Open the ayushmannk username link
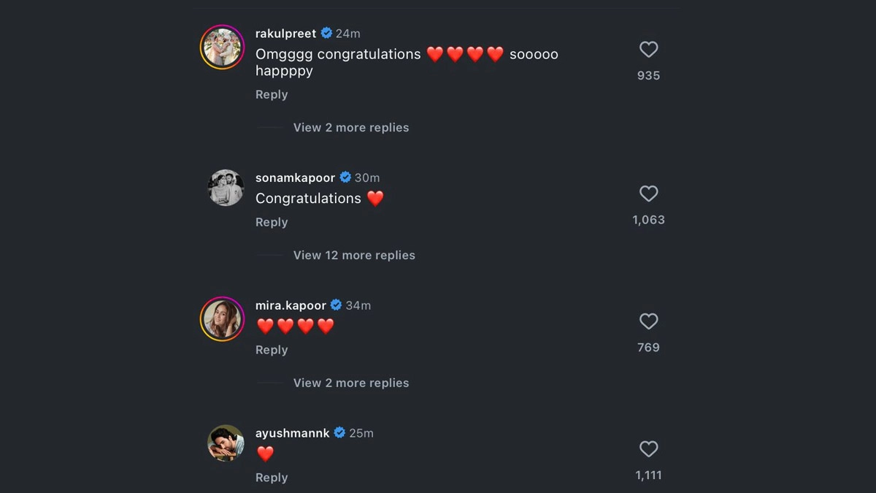The height and width of the screenshot is (493, 876). pos(292,433)
